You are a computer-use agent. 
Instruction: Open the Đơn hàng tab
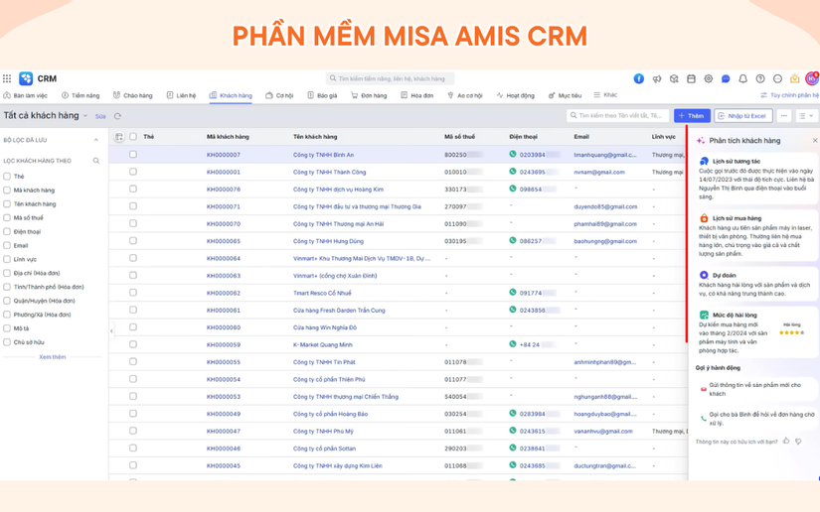[369, 95]
